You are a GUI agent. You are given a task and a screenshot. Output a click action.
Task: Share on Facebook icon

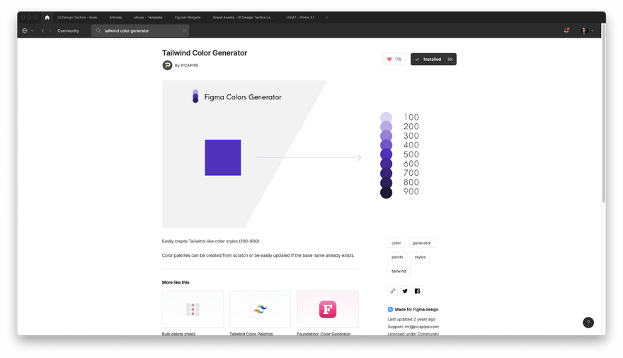[x=417, y=291]
